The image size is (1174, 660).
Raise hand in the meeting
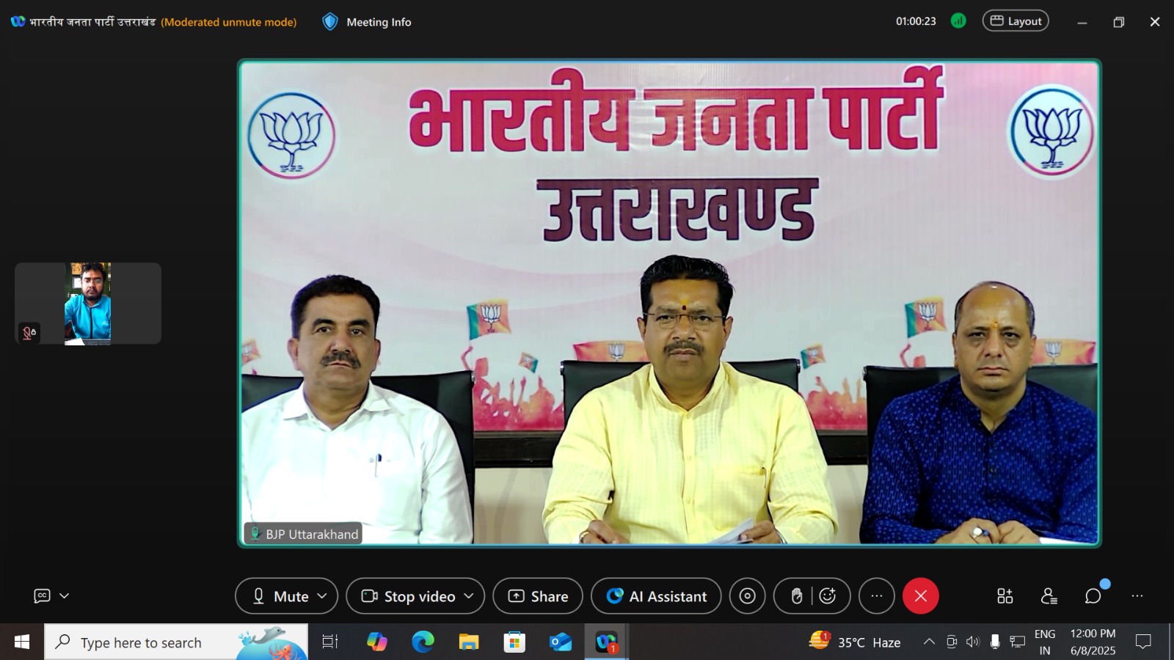pos(796,596)
